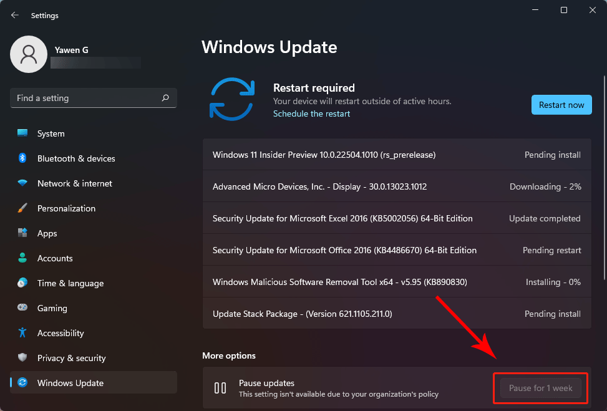Click the user profile avatar icon
Viewport: 607px width, 411px height.
[29, 54]
